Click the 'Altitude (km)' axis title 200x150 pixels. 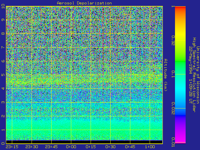click(x=166, y=75)
